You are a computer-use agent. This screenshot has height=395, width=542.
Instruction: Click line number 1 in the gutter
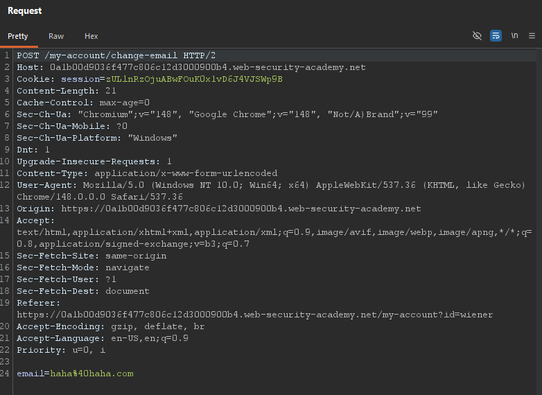point(6,55)
